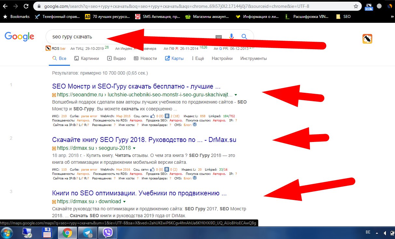The image size is (395, 239).
Task: Open Telegram from the taskbar
Action: (x=88, y=233)
